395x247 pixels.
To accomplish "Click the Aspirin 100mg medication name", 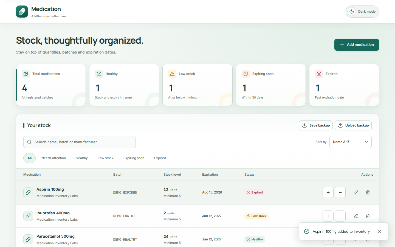I will click(x=50, y=189).
